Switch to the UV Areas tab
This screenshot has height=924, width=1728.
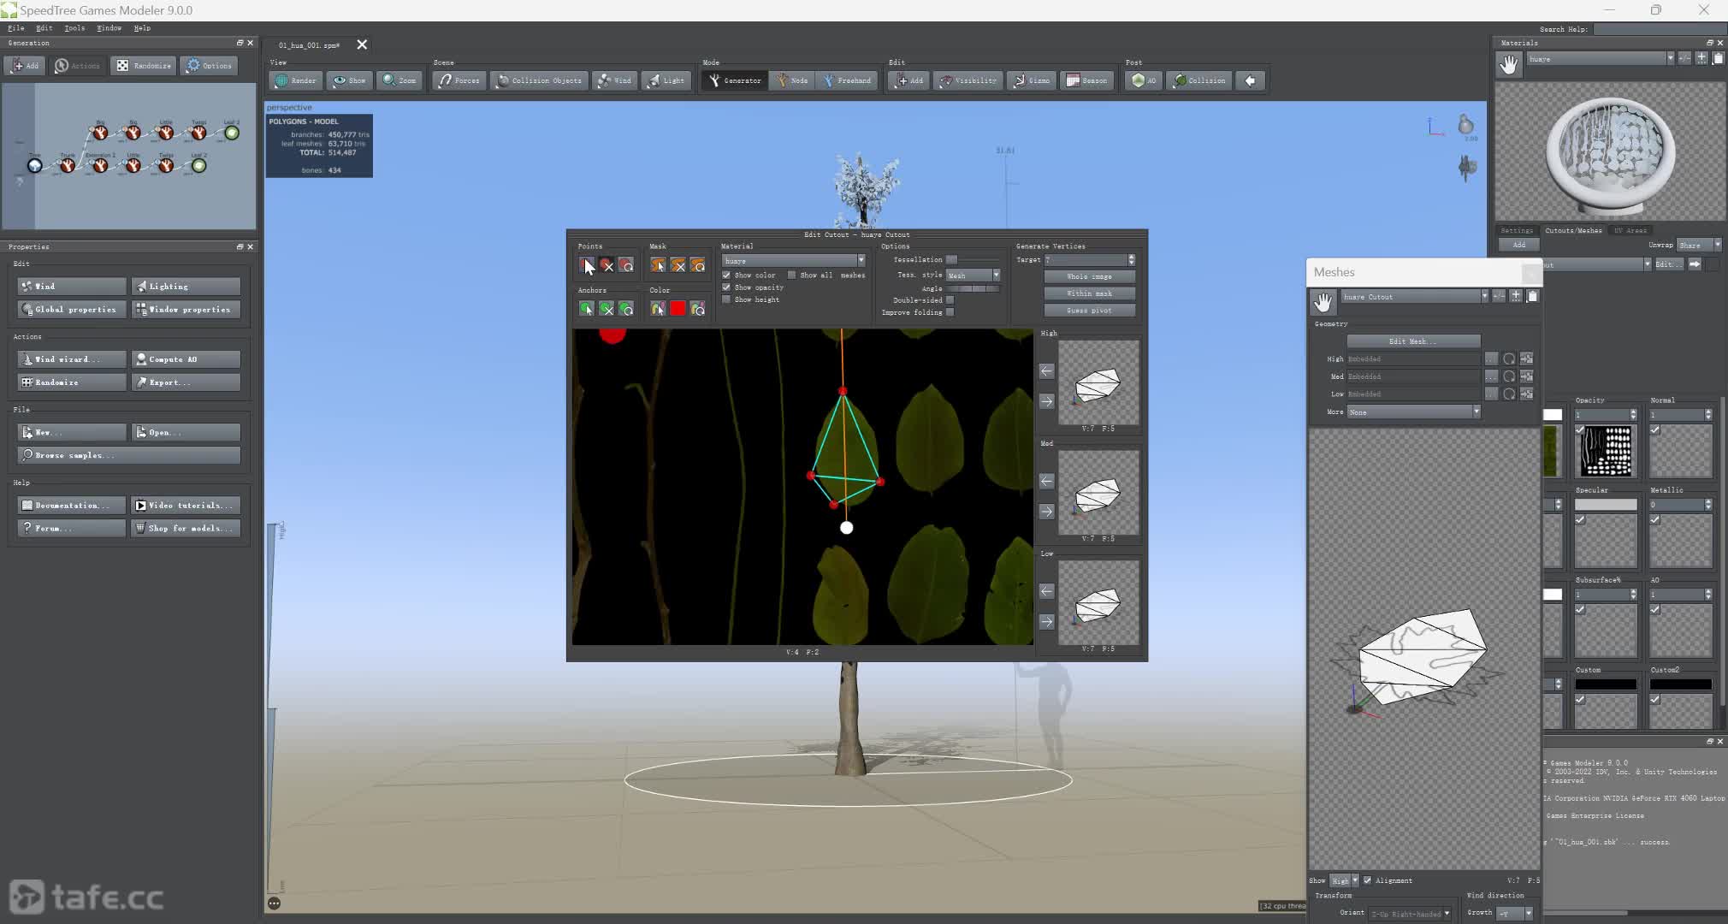coord(1630,230)
